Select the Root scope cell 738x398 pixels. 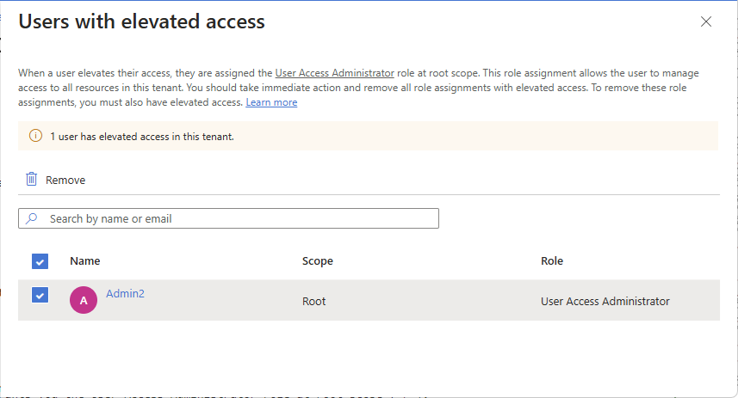pyautogui.click(x=314, y=301)
